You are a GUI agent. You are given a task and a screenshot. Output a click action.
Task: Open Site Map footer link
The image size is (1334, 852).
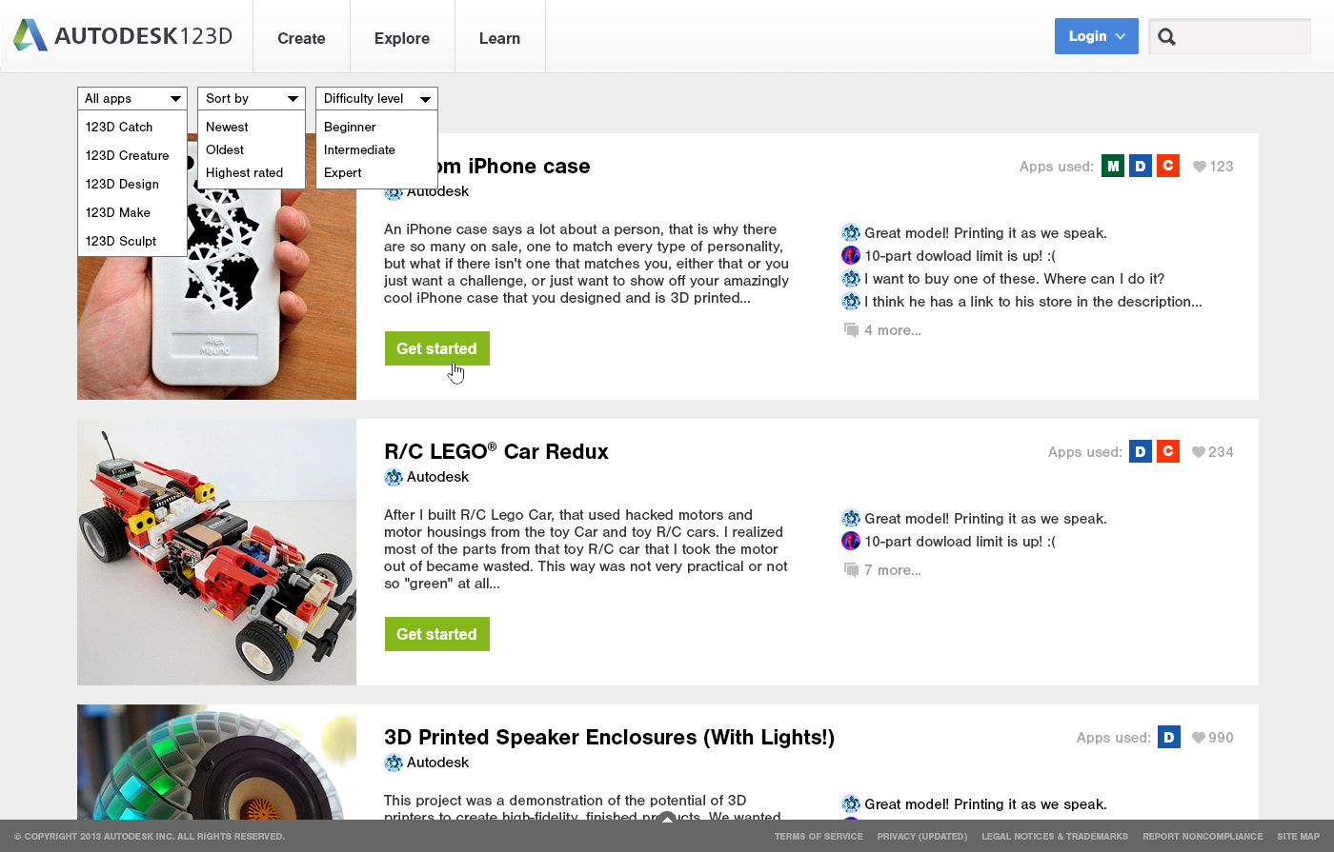click(1299, 837)
